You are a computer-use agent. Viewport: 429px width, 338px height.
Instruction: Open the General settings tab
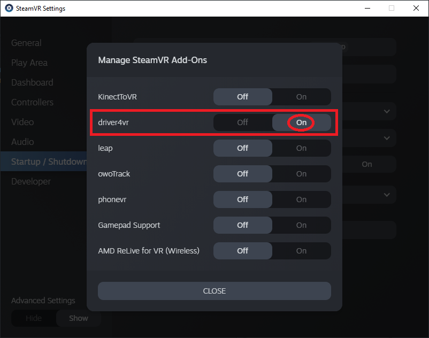tap(26, 43)
